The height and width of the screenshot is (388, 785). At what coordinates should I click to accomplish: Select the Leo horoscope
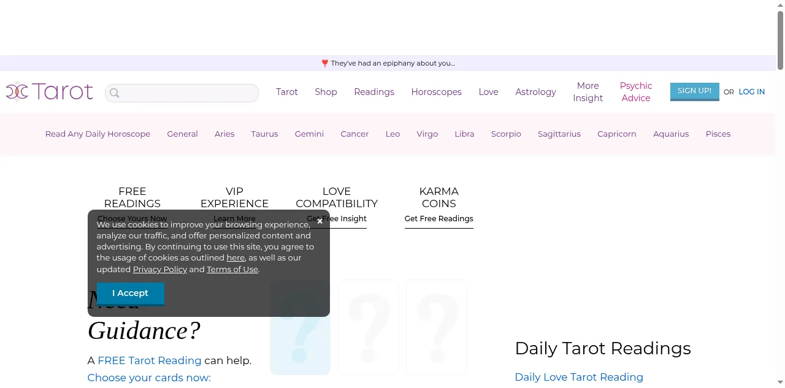[392, 134]
